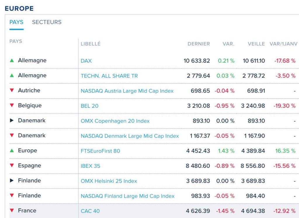Open the CAC 40 index link
The height and width of the screenshot is (218, 299).
pos(90,211)
